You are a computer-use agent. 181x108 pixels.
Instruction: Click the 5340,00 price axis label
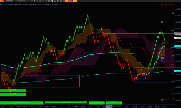point(178,15)
